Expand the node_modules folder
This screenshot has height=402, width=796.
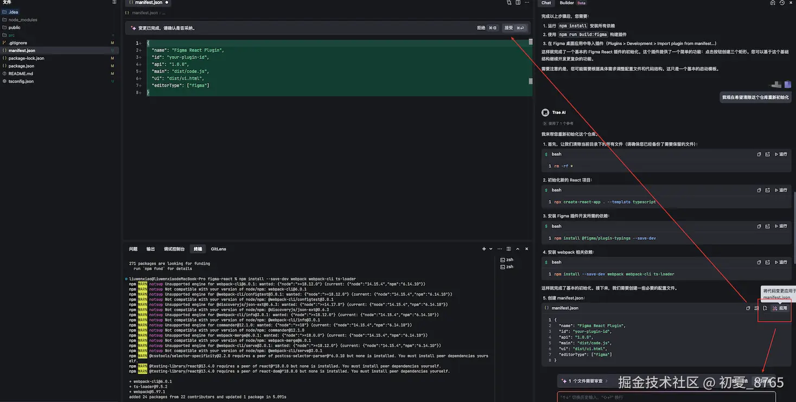60,20
